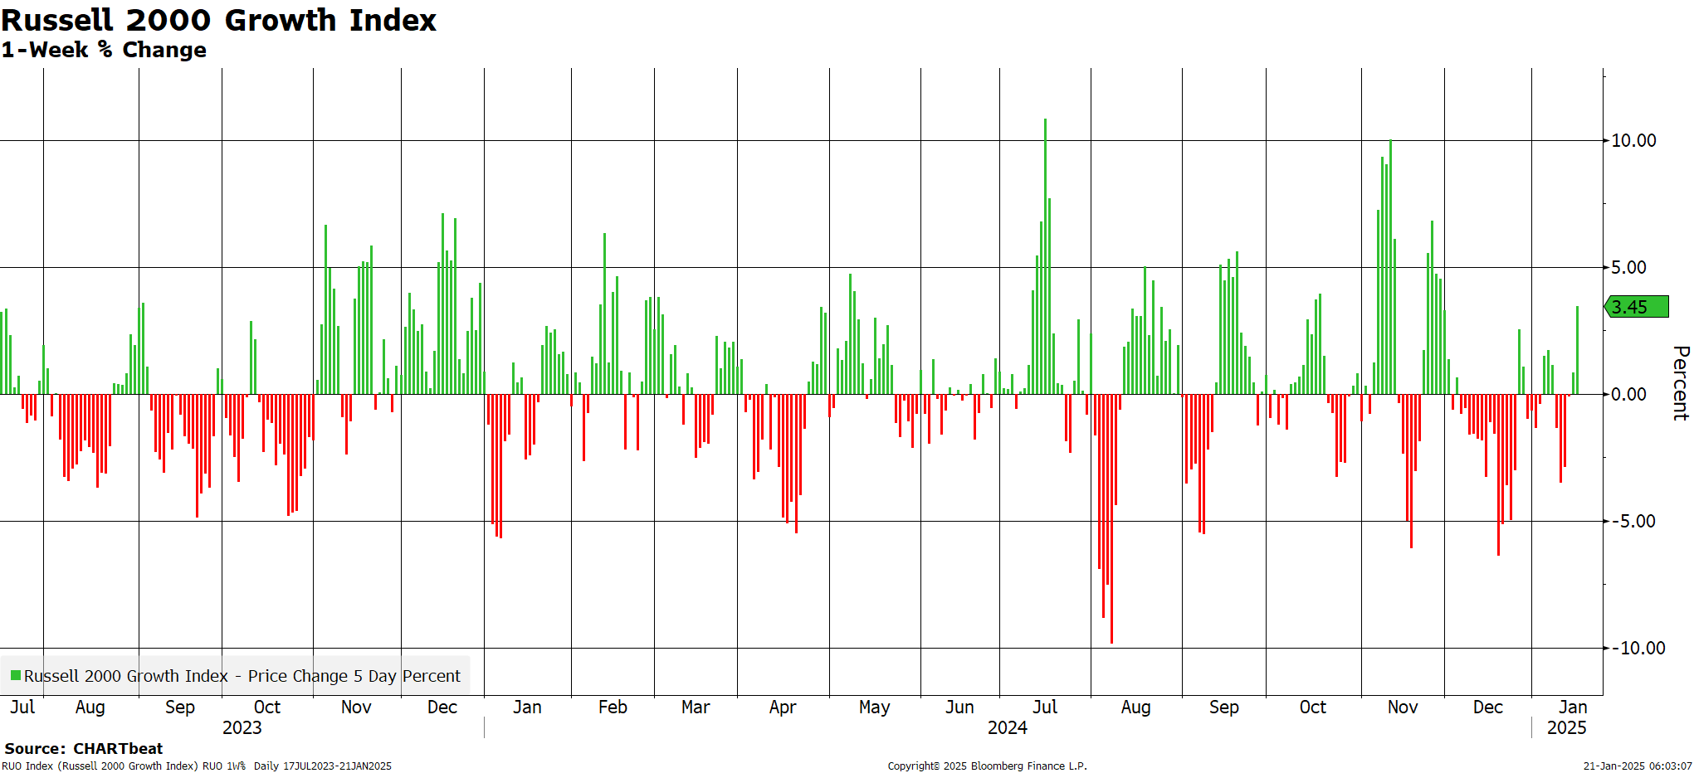Click the 2025 year label
1694x773 pixels.
tap(1566, 727)
